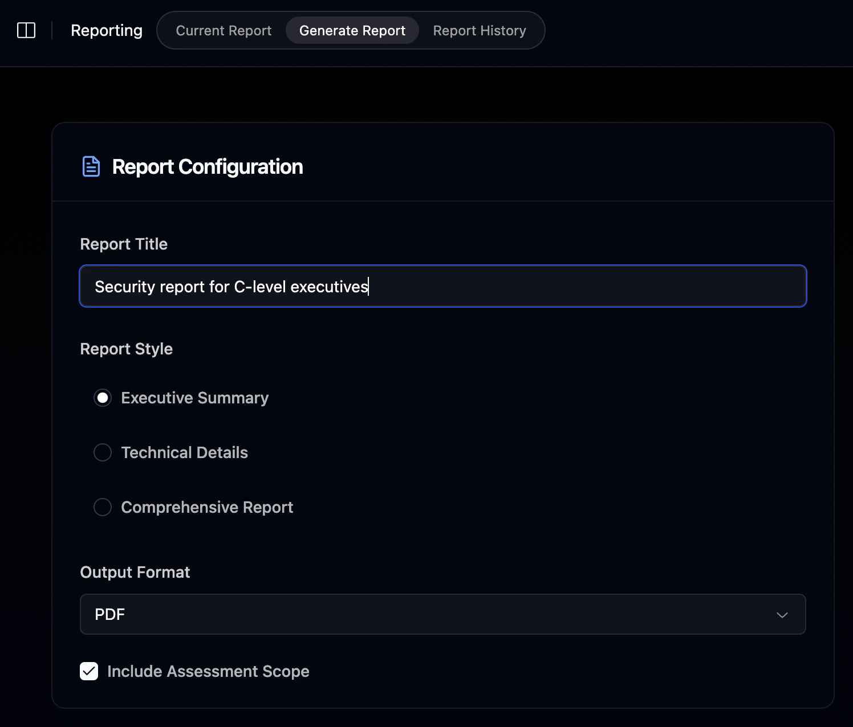Open the PDF output format dropdown

point(443,614)
